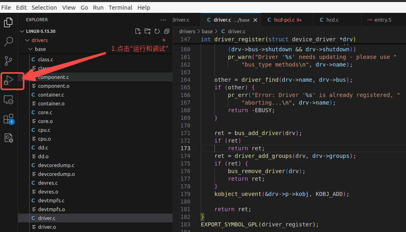
Task: Click the EXPLORER panel title
Action: pyautogui.click(x=37, y=20)
